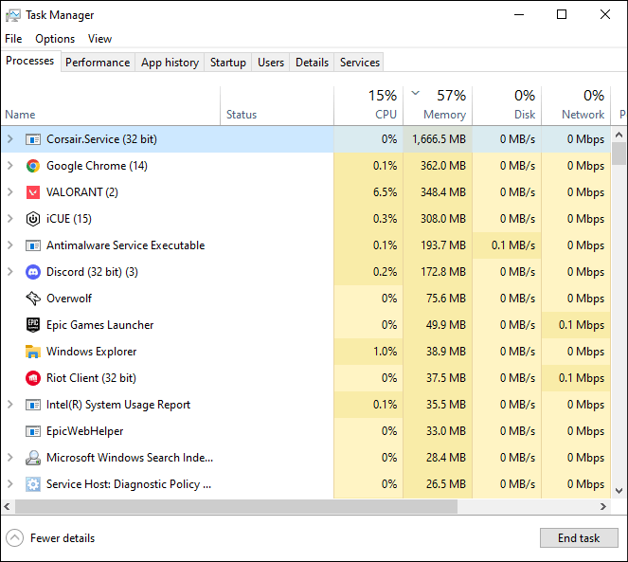Expand the VALORANT (2) group
The image size is (628, 562).
[x=10, y=192]
